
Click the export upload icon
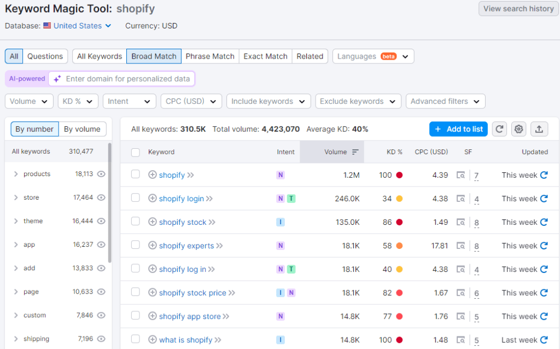click(x=539, y=129)
